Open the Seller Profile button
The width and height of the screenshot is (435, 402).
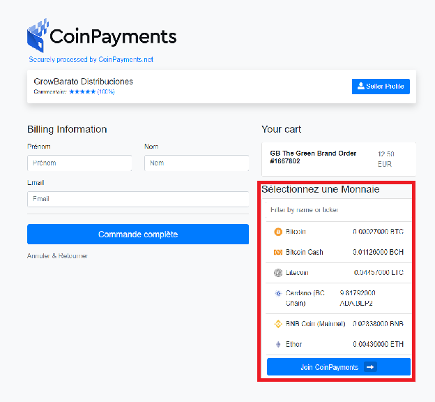(381, 87)
